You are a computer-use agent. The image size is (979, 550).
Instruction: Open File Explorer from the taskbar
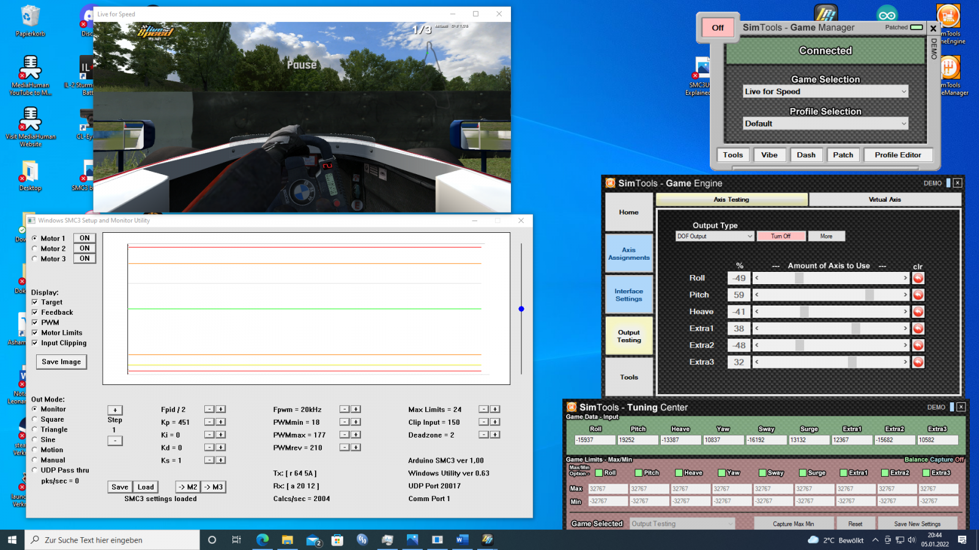pos(288,540)
